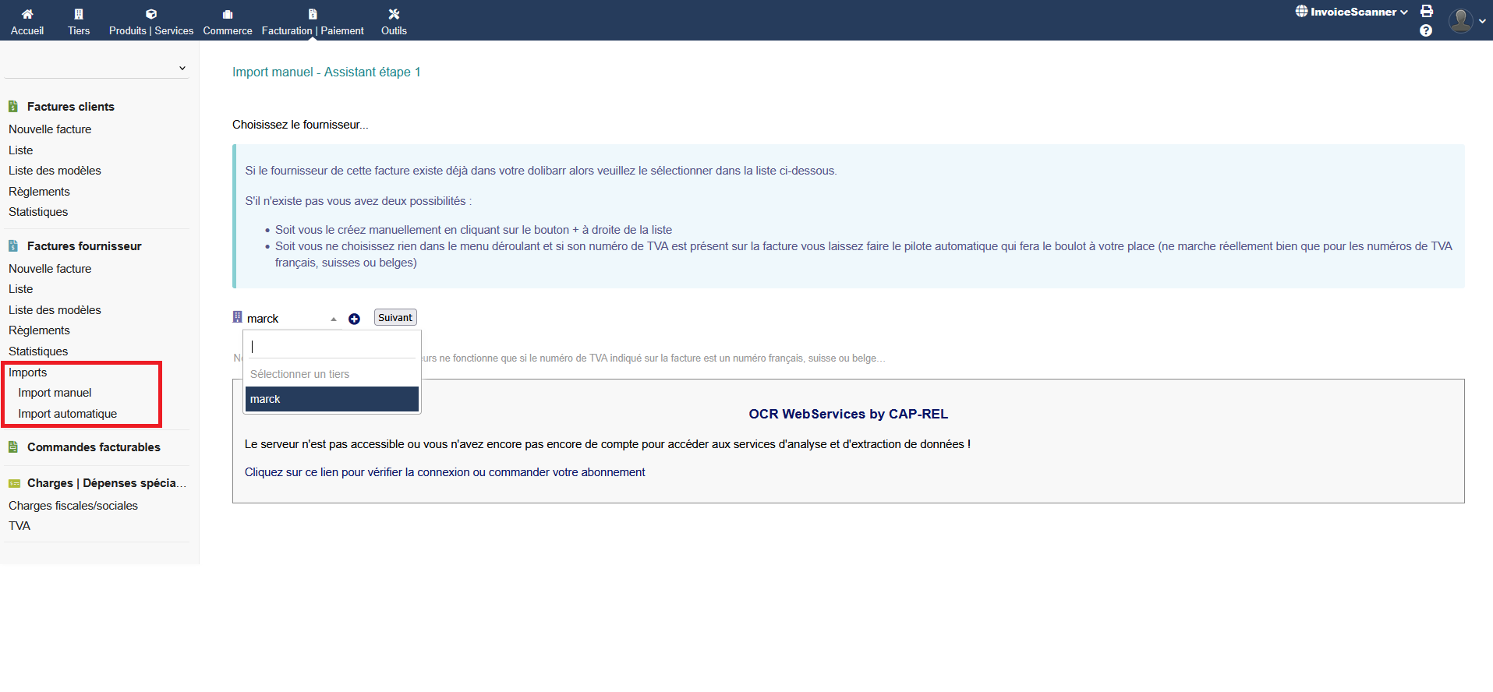Focus the supplier search input field
The image size is (1493, 692).
[x=331, y=347]
